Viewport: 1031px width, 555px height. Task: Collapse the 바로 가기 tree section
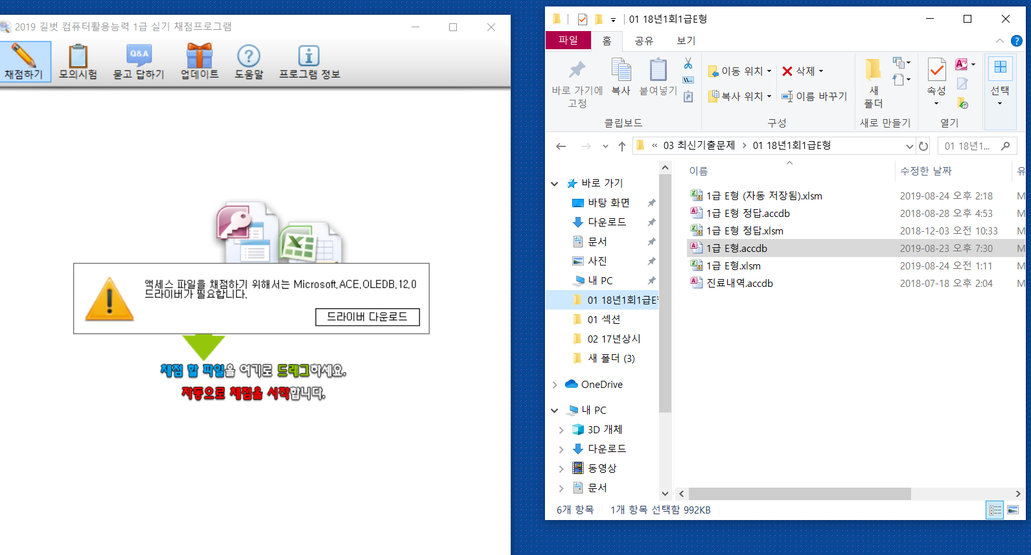click(x=555, y=184)
